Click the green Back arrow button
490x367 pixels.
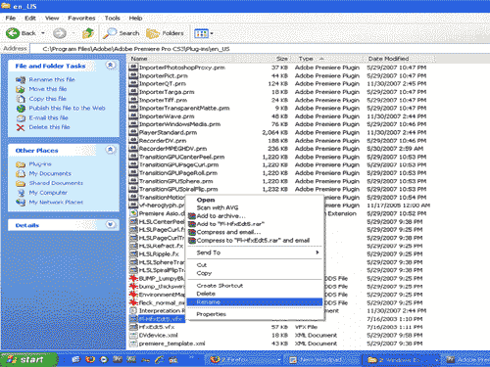13,33
